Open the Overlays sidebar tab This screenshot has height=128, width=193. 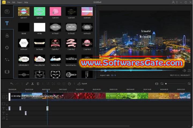[x=7, y=47]
